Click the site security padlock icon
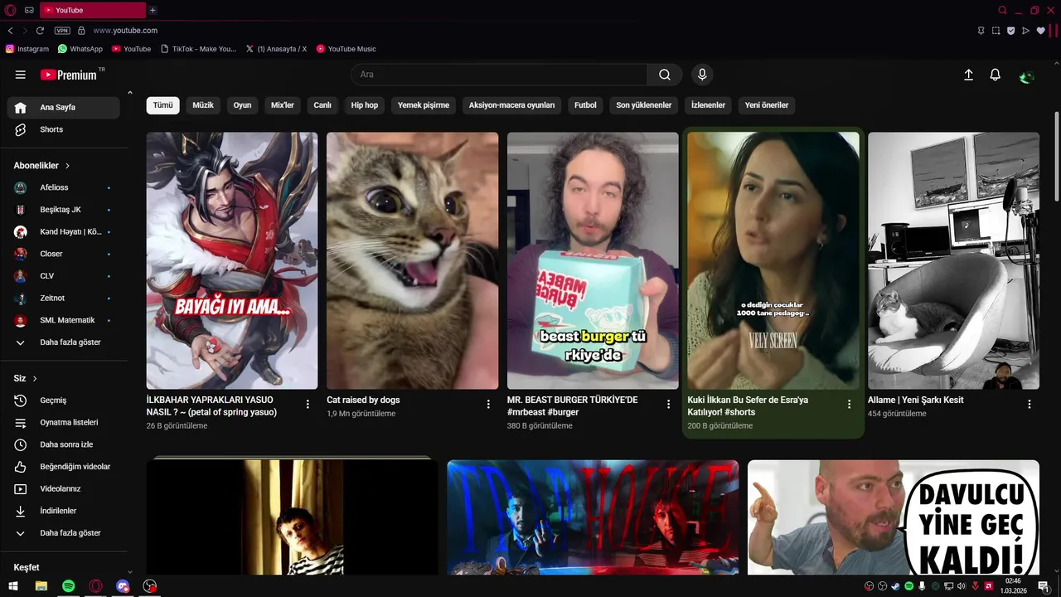1061x597 pixels. coord(81,31)
